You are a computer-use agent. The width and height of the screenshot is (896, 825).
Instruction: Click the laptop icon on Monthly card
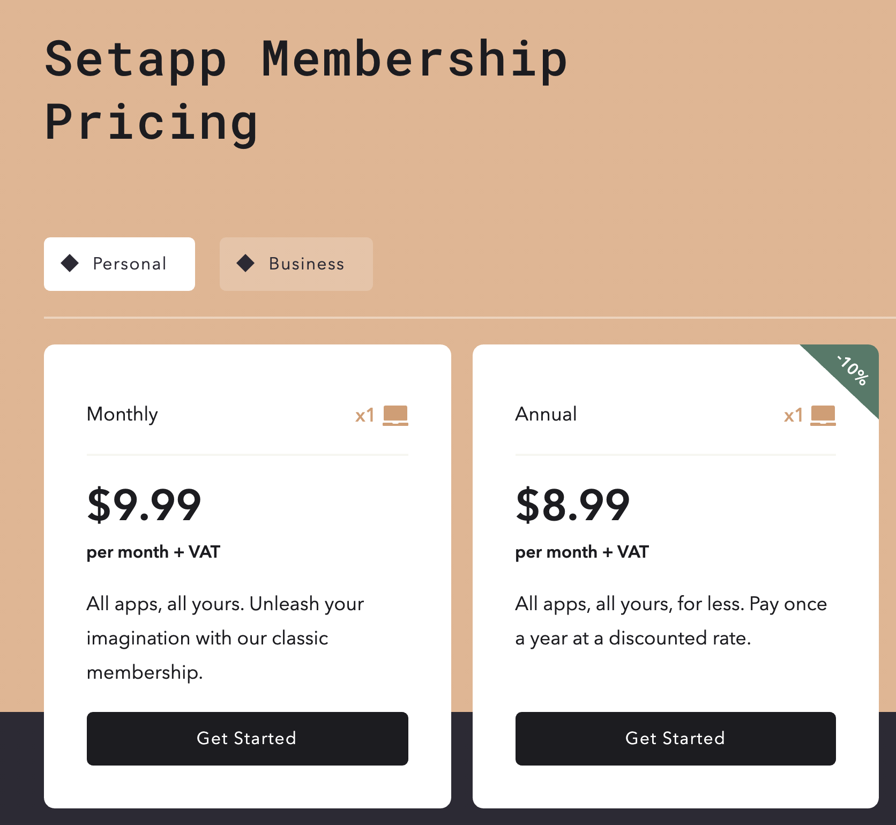[x=395, y=415]
